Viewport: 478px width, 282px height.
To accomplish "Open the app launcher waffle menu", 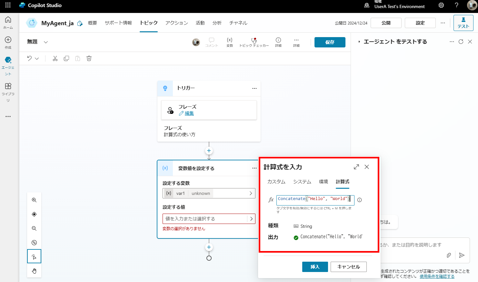I will (8, 5).
